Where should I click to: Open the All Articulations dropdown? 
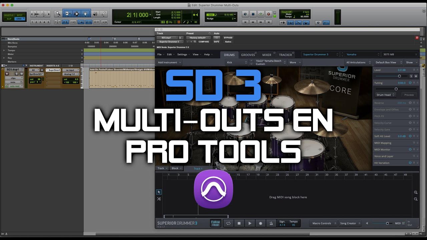[358, 62]
